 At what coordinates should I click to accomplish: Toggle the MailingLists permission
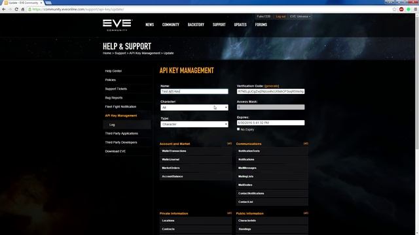tap(272, 176)
